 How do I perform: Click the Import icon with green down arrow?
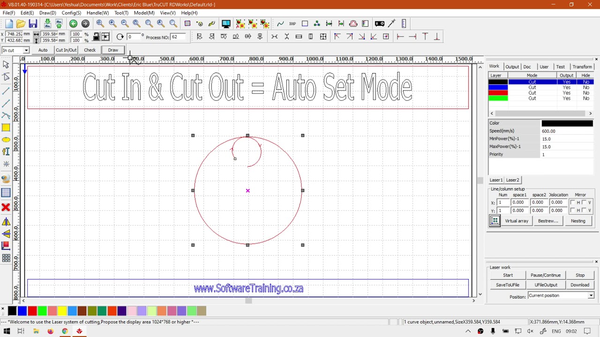coord(47,24)
